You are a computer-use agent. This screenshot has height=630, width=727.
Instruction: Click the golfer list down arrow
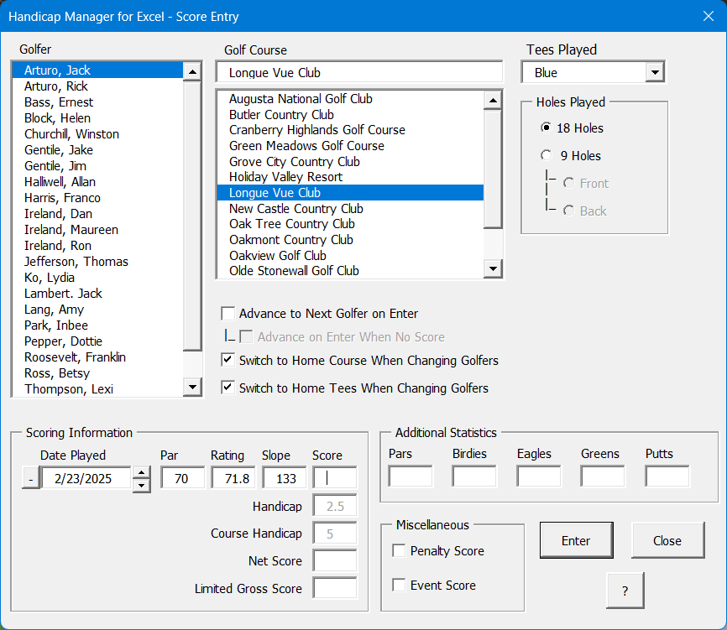[x=192, y=387]
